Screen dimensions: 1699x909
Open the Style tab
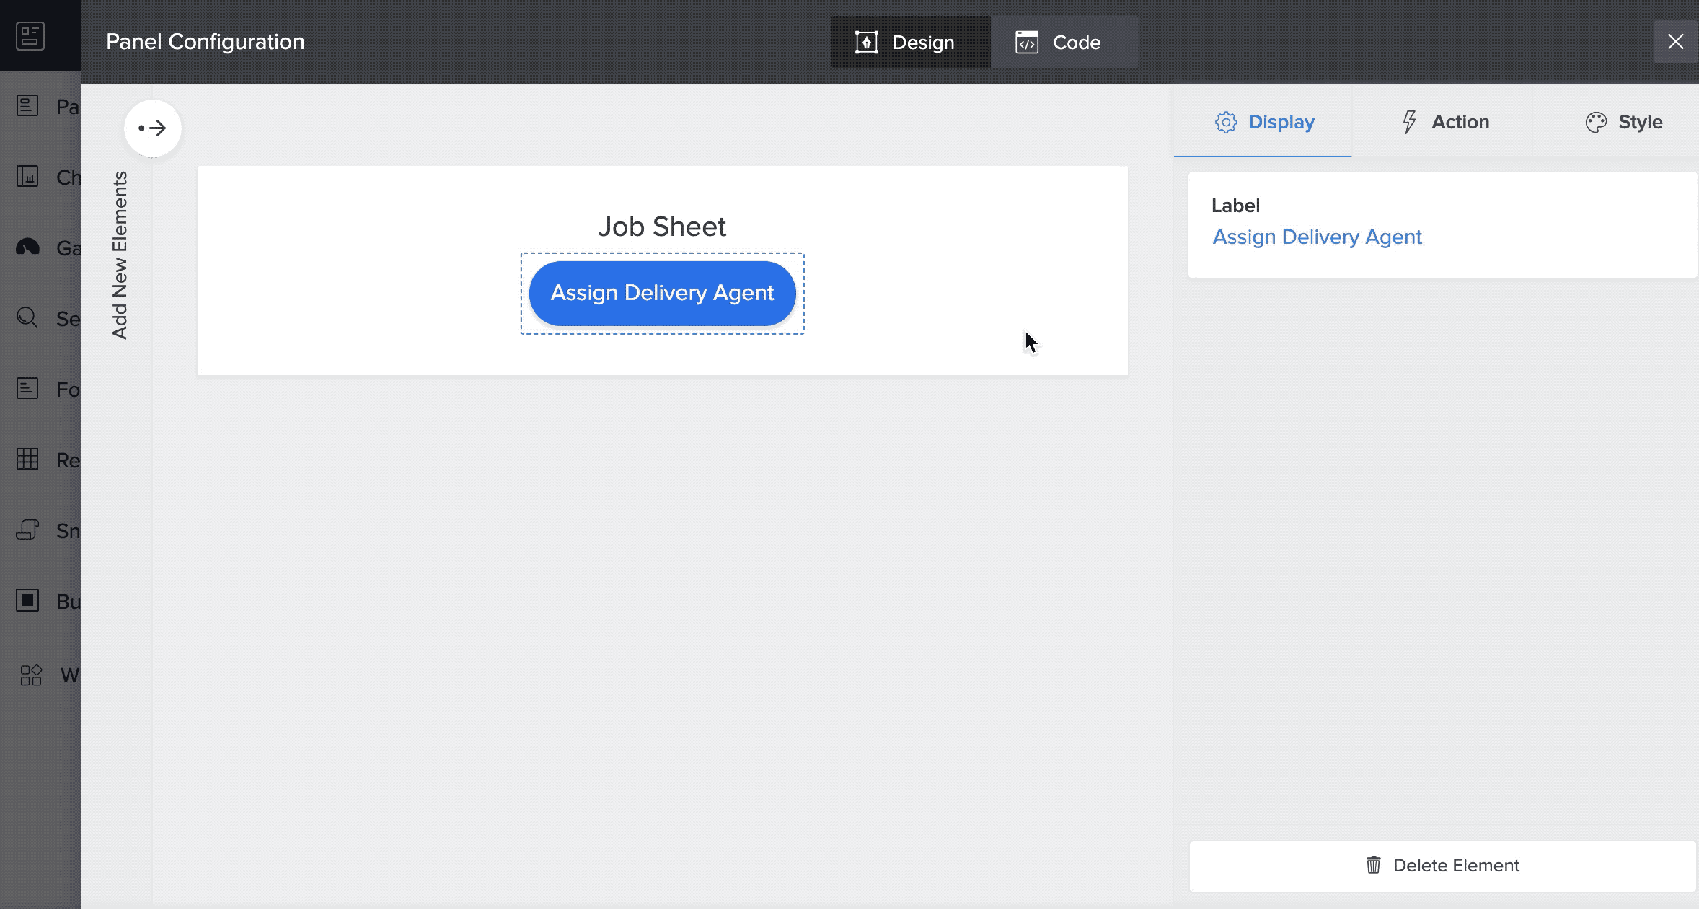click(1623, 122)
